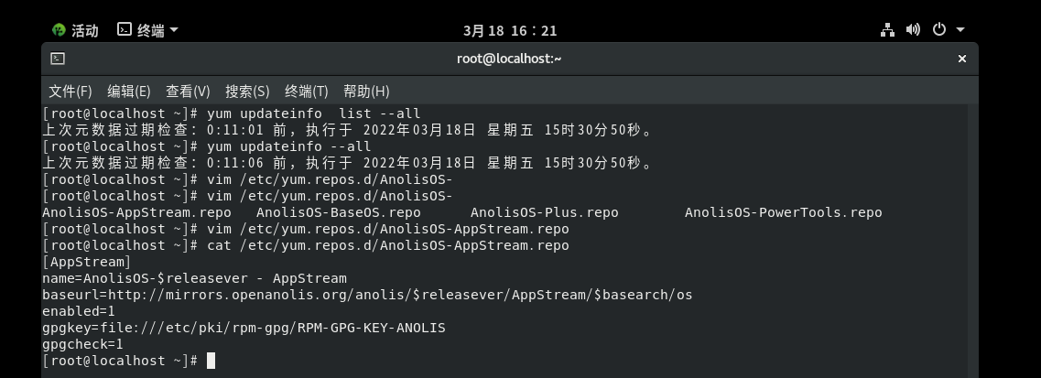Open the 搜索(S) menu

(x=247, y=92)
